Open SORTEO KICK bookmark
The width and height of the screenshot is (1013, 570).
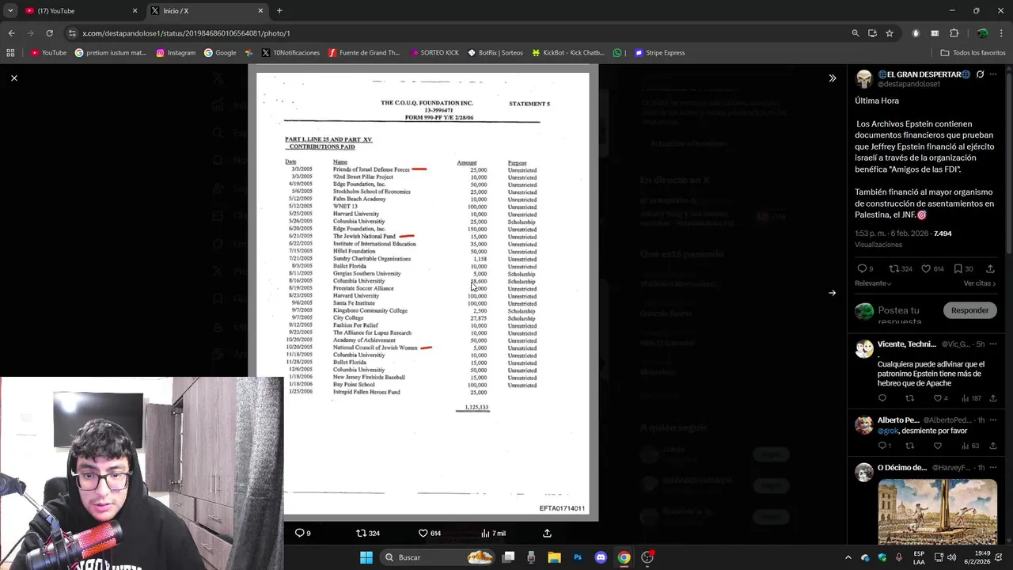click(x=434, y=53)
